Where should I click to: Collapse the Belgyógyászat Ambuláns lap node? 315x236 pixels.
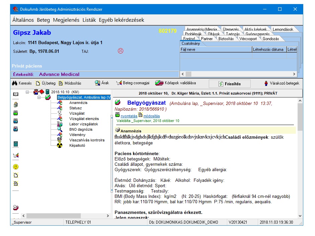39,97
